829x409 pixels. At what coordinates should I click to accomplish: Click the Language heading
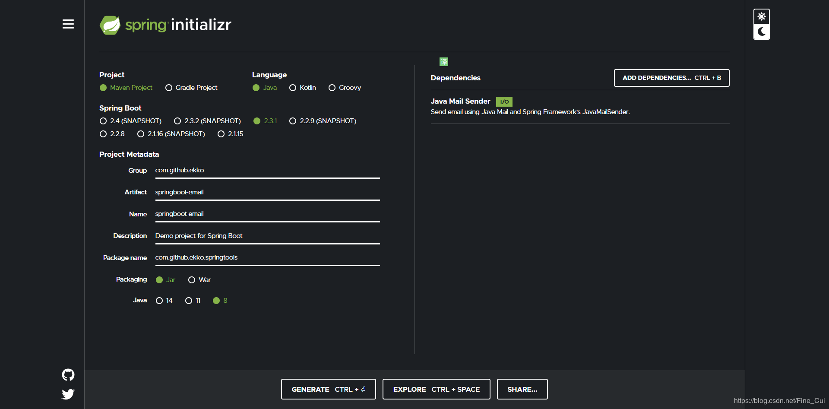point(269,75)
